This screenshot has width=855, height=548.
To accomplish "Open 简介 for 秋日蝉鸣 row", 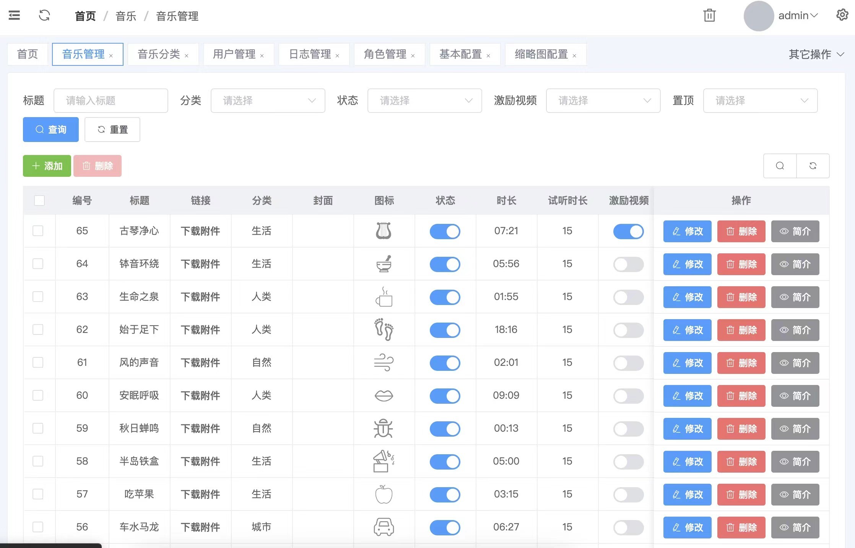I will point(795,429).
